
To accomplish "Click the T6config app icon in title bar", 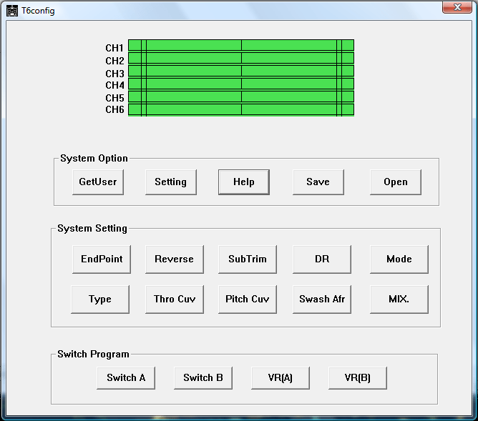I will point(12,11).
